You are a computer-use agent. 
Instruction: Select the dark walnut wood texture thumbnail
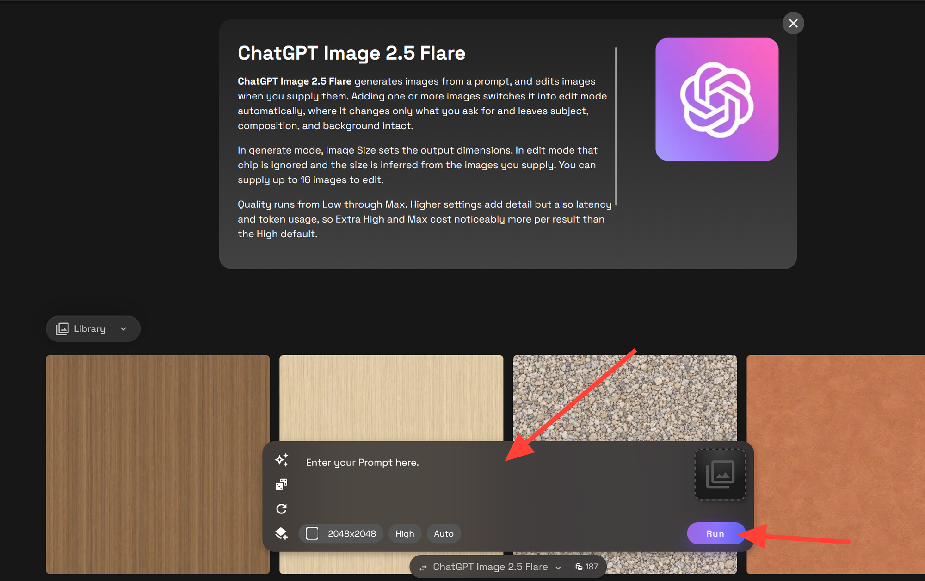click(x=158, y=464)
